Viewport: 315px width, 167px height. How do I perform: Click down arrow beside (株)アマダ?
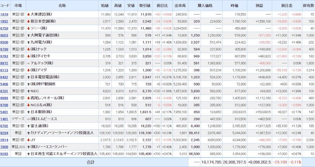point(28,70)
